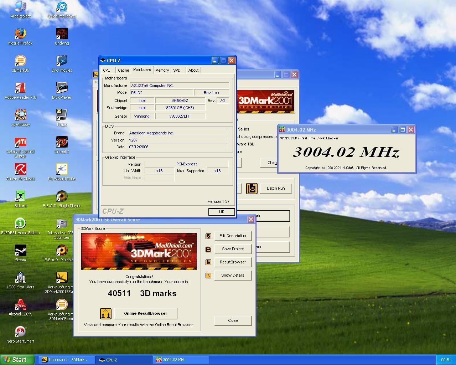Open the Mozilla Firefox desktop icon
The image size is (456, 365).
pyautogui.click(x=20, y=37)
